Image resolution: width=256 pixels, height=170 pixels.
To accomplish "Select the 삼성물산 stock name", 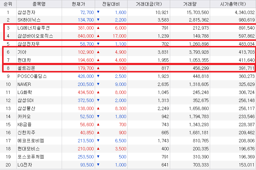I will (26, 108).
